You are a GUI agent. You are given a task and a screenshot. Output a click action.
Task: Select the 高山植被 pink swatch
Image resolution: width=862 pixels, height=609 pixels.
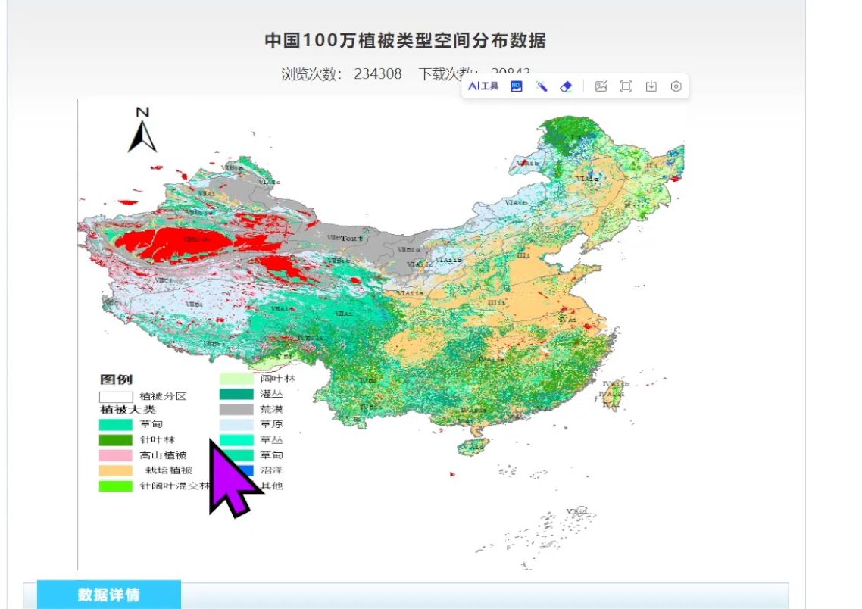(x=115, y=454)
